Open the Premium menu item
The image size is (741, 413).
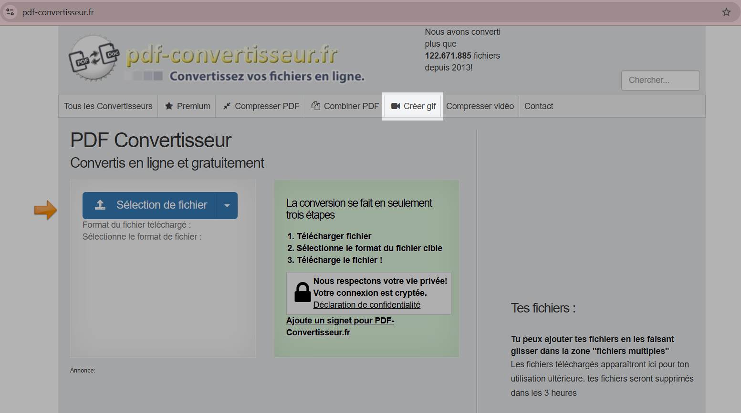[188, 106]
